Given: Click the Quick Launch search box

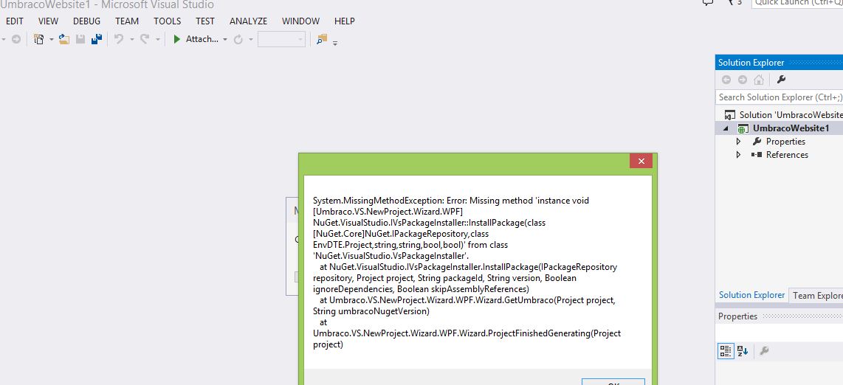Looking at the screenshot, I should click(x=796, y=3).
